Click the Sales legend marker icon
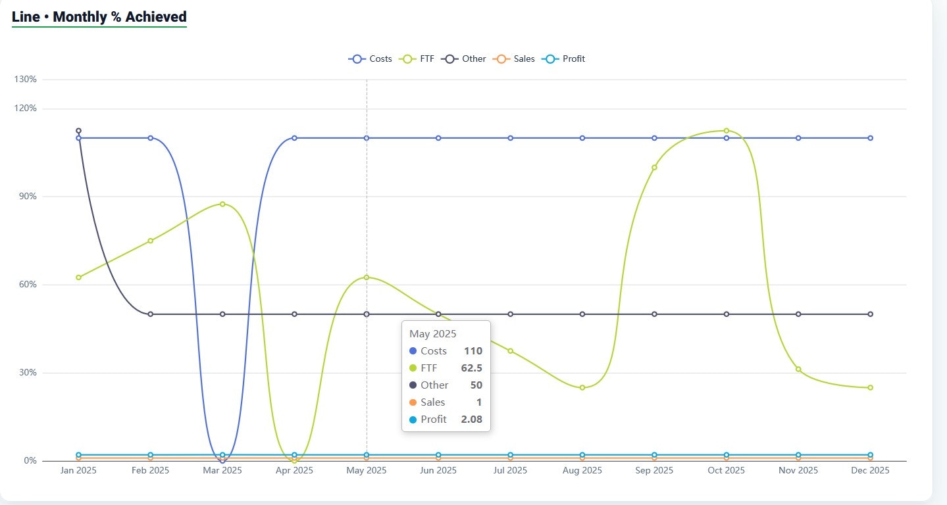The width and height of the screenshot is (947, 505). click(501, 59)
